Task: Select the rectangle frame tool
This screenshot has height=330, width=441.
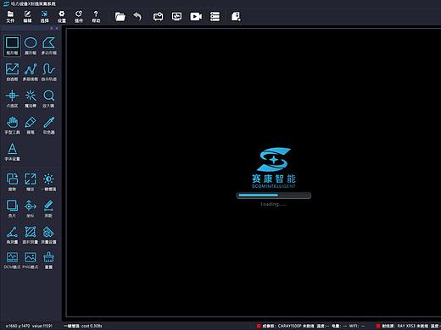Action: pos(12,45)
